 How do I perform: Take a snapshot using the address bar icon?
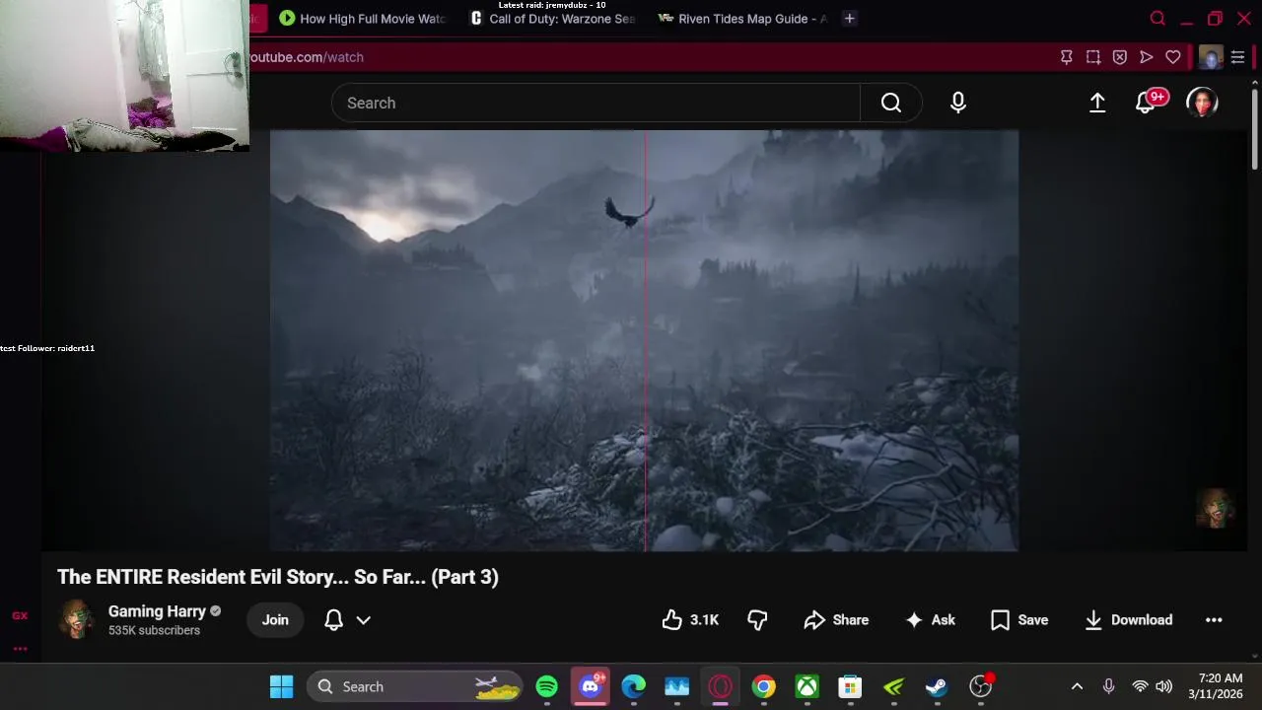click(x=1092, y=57)
